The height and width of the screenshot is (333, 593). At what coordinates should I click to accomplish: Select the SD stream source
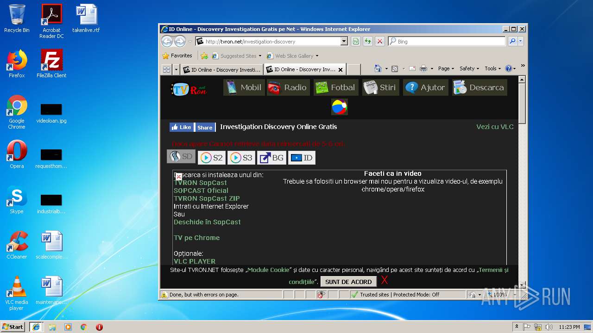coord(181,157)
